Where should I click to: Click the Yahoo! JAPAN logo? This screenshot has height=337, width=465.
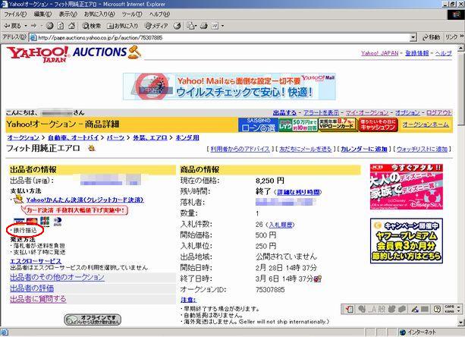38,54
